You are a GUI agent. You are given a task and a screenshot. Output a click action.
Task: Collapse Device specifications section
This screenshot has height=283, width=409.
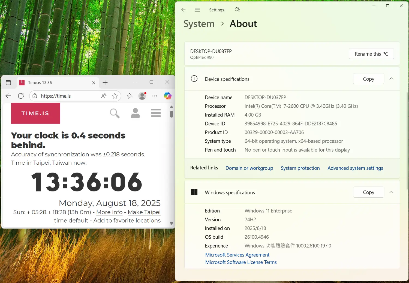[x=391, y=79]
